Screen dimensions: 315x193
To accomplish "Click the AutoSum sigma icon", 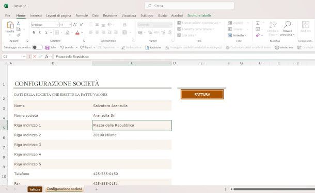I will (258, 23).
